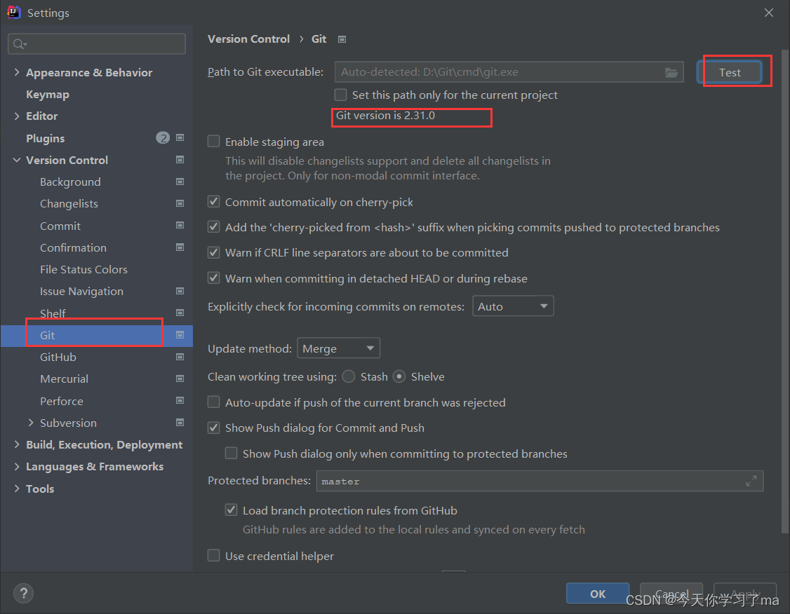This screenshot has width=790, height=614.
Task: Close the Settings dialog
Action: pyautogui.click(x=769, y=13)
